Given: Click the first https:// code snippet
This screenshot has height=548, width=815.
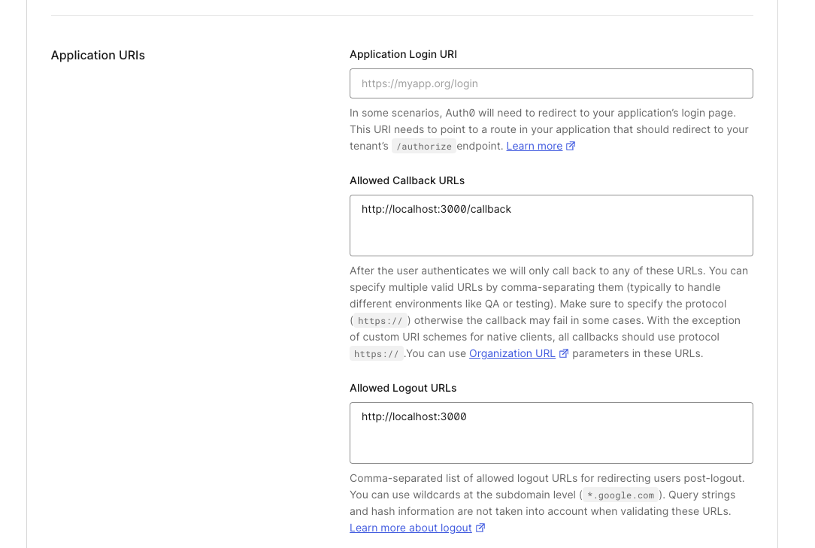Looking at the screenshot, I should point(380,320).
